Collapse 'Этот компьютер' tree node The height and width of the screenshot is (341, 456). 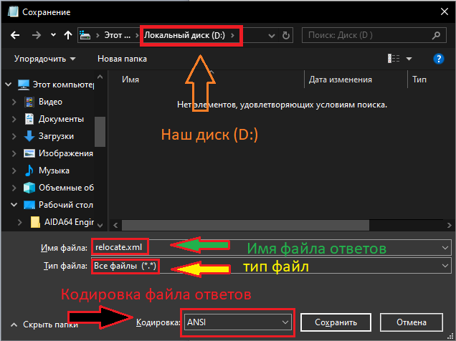9,85
